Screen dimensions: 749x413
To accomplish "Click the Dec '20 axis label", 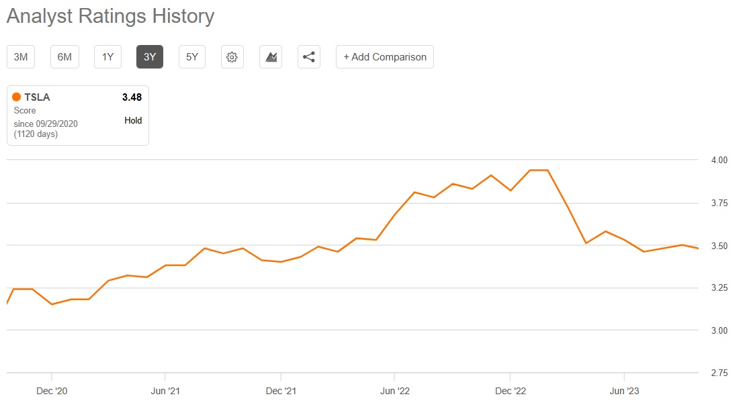I will 52,391.
